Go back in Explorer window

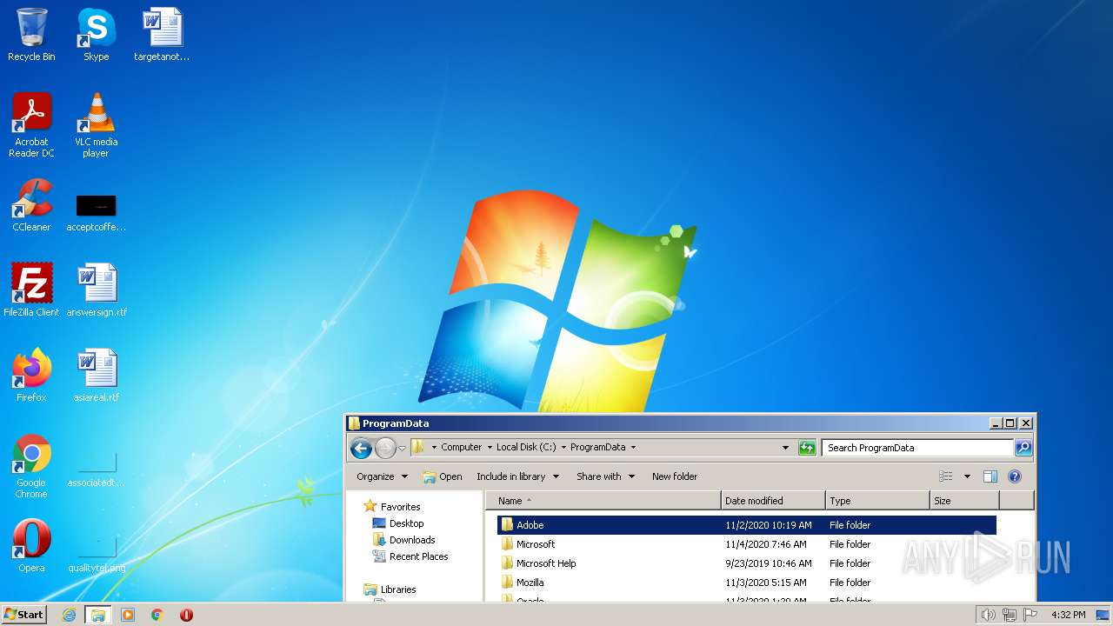click(x=361, y=448)
